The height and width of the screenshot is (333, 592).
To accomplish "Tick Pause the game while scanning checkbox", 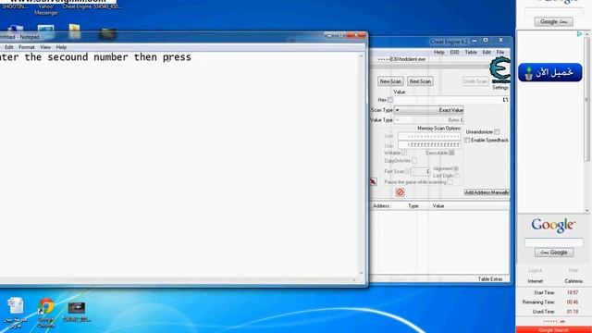I will (450, 182).
